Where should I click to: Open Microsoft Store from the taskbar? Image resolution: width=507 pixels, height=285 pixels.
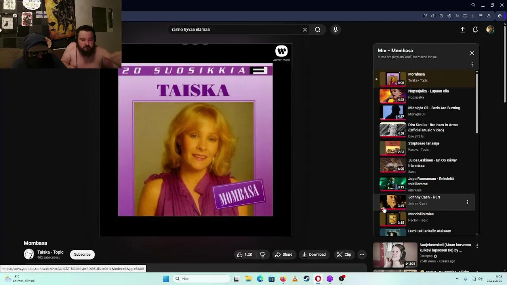271,279
